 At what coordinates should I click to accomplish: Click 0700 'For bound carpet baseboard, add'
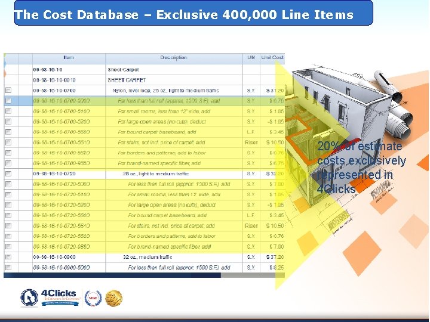pyautogui.click(x=157, y=132)
